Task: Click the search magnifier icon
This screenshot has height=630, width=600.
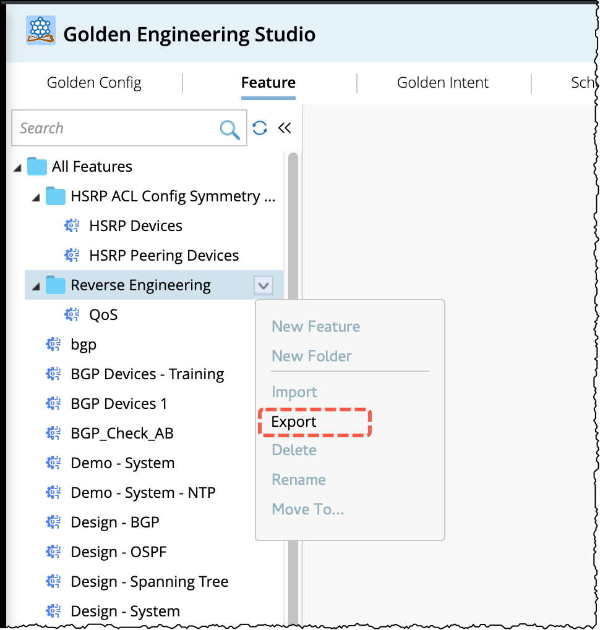Action: pos(229,129)
